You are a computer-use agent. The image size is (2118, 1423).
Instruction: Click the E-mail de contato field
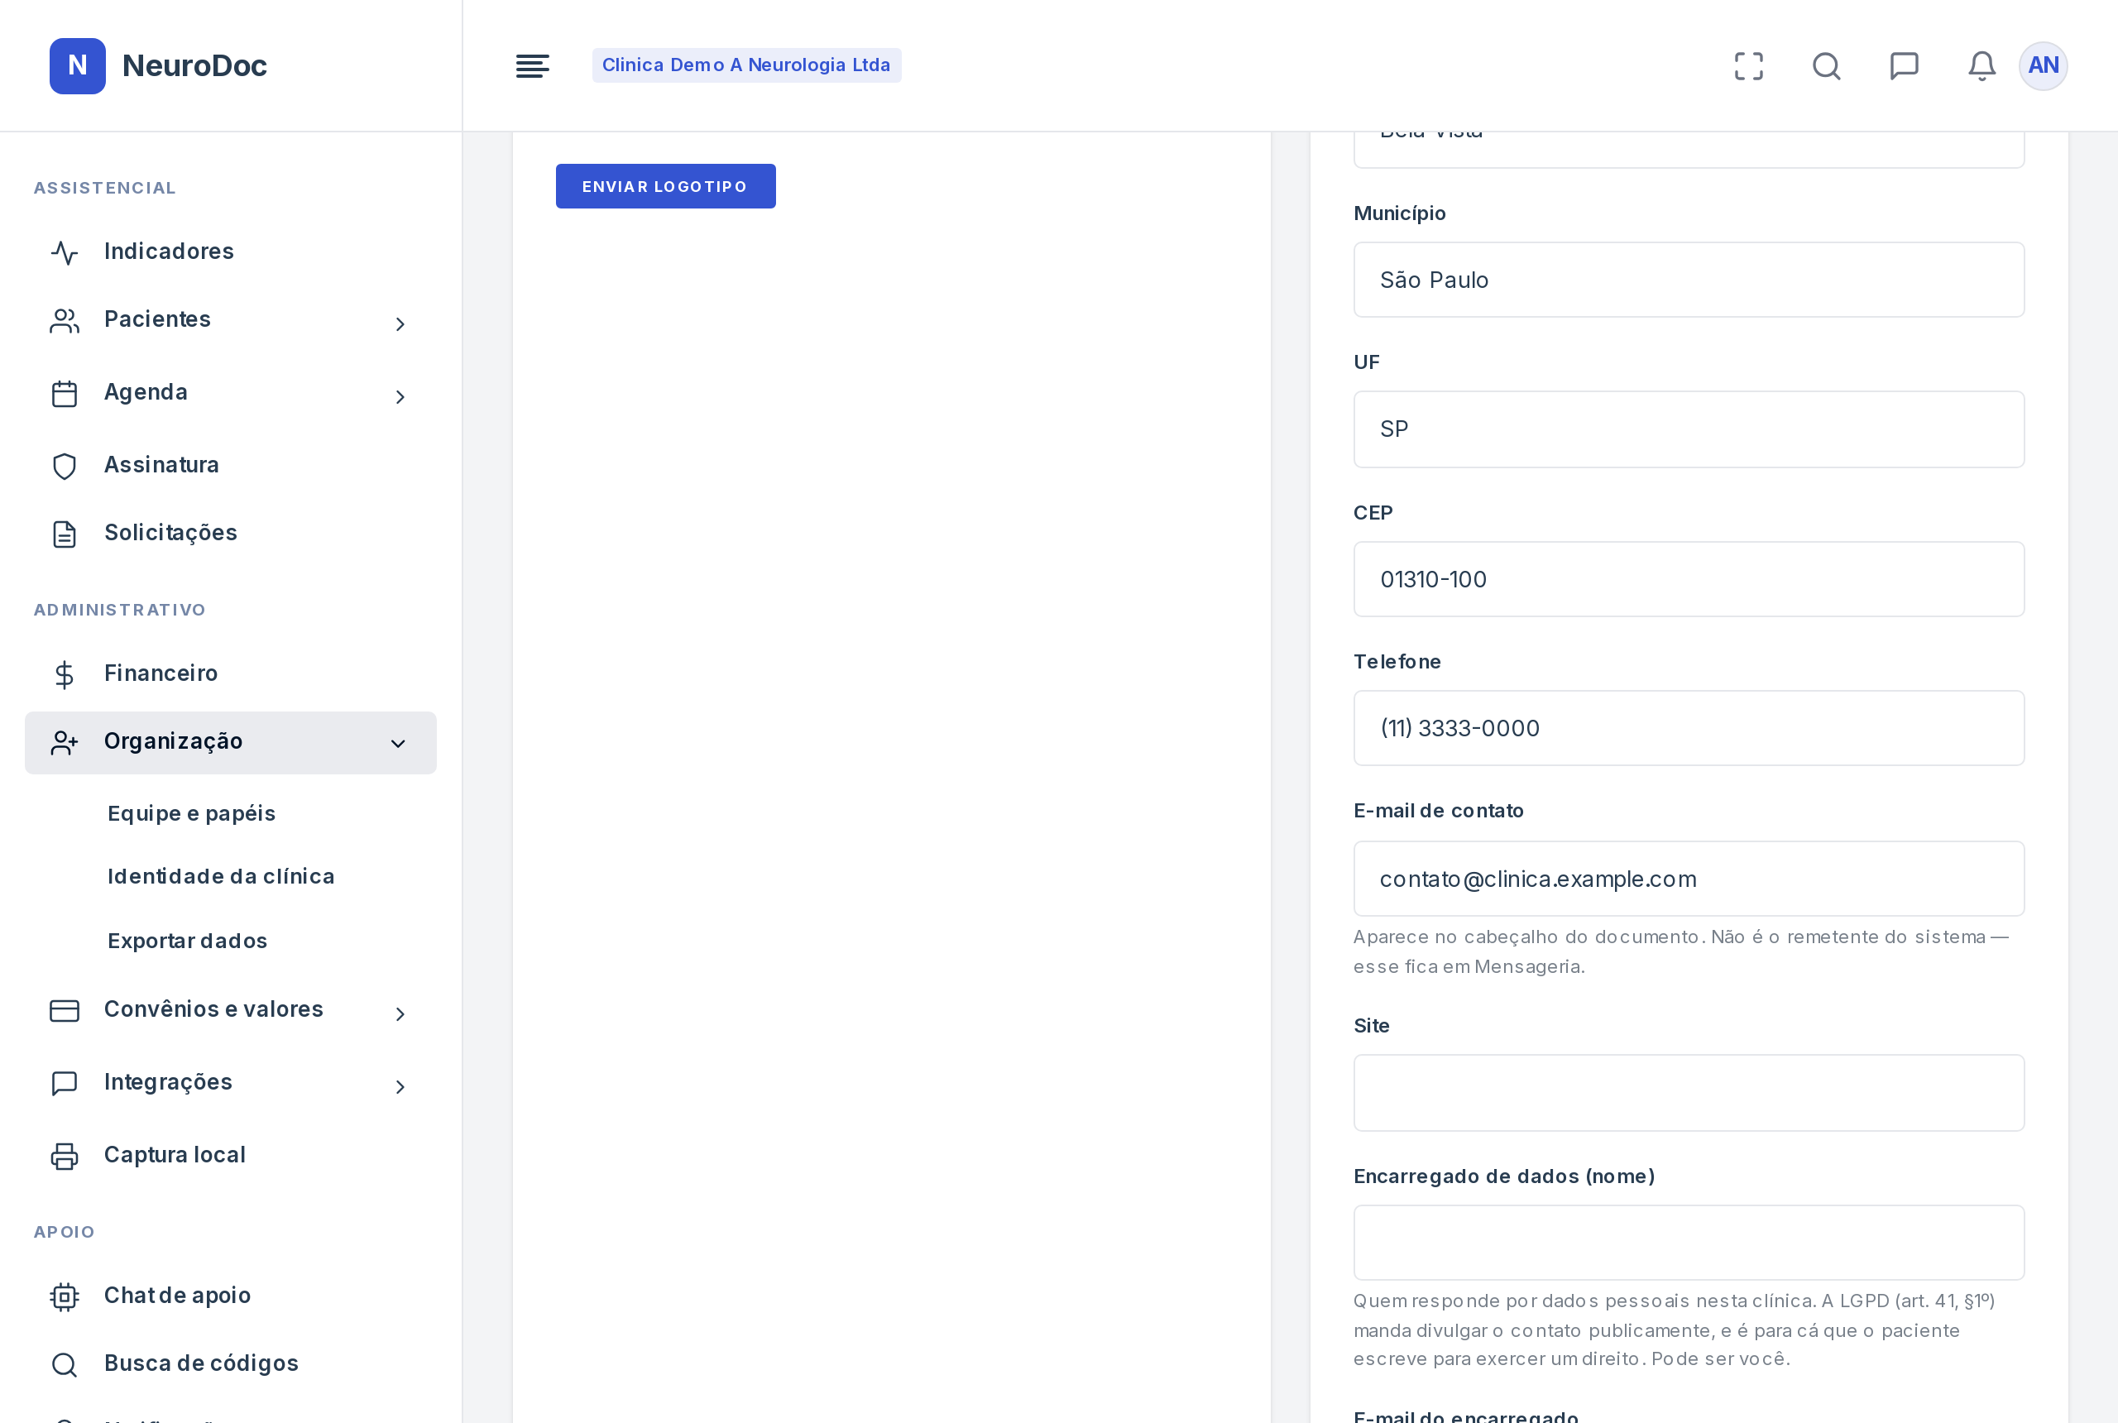pos(1688,879)
